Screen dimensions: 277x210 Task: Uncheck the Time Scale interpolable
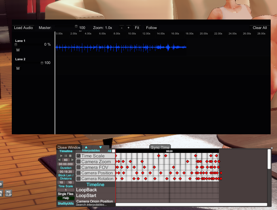79,156
